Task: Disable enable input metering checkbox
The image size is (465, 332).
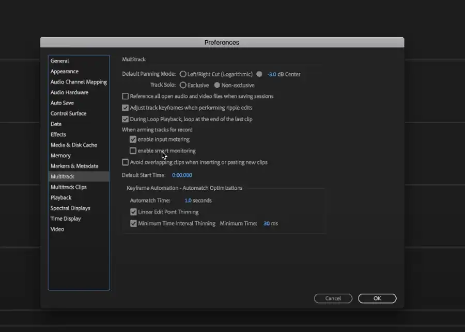Action: coord(133,139)
